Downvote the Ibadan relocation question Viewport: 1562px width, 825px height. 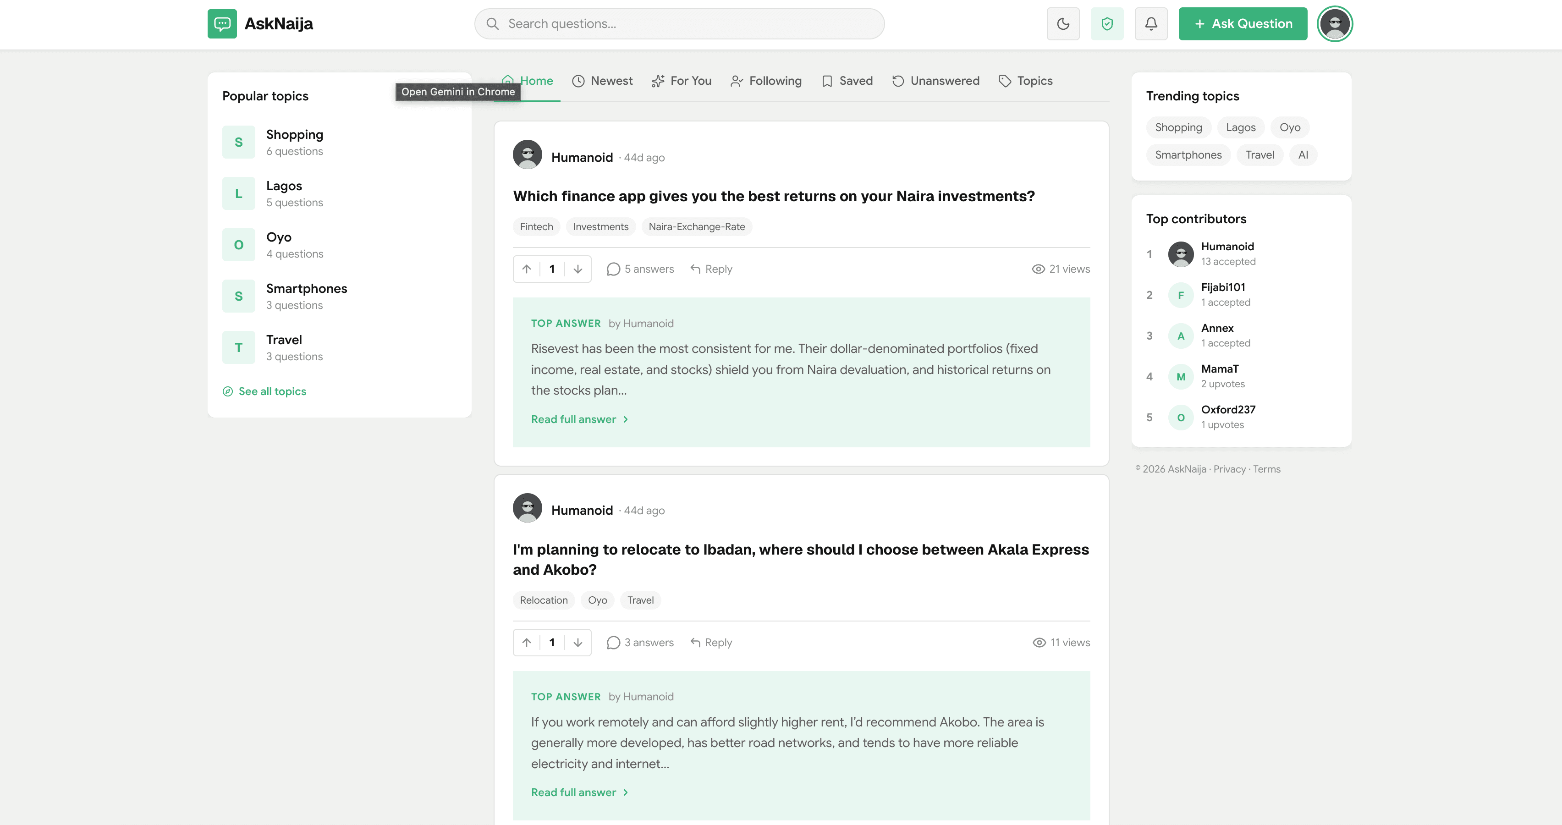578,643
